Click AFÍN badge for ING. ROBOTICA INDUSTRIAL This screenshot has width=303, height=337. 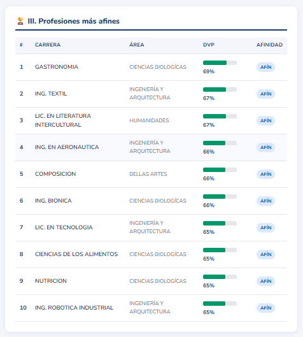pyautogui.click(x=265, y=308)
